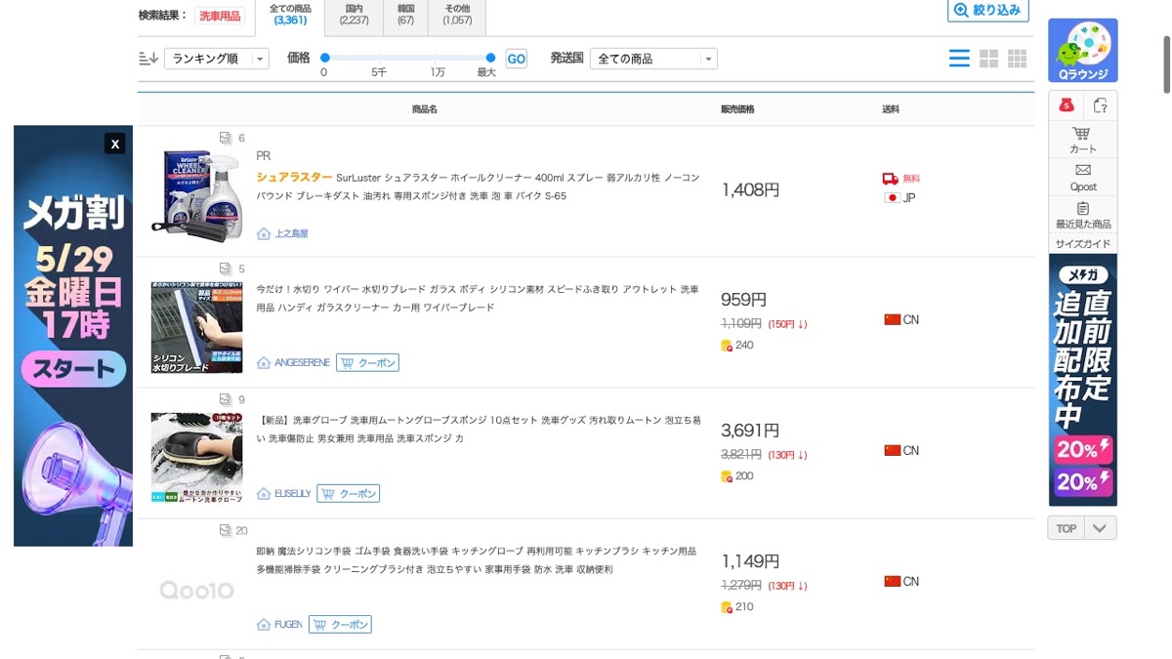Click the 洗車用品 search keyword tag

pyautogui.click(x=220, y=16)
